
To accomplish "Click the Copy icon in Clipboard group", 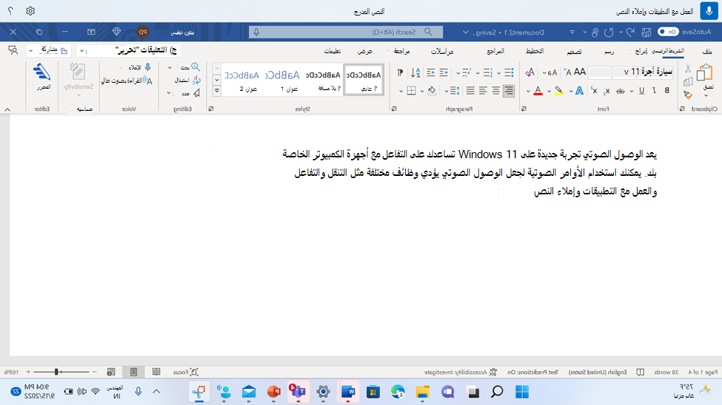I will point(688,82).
